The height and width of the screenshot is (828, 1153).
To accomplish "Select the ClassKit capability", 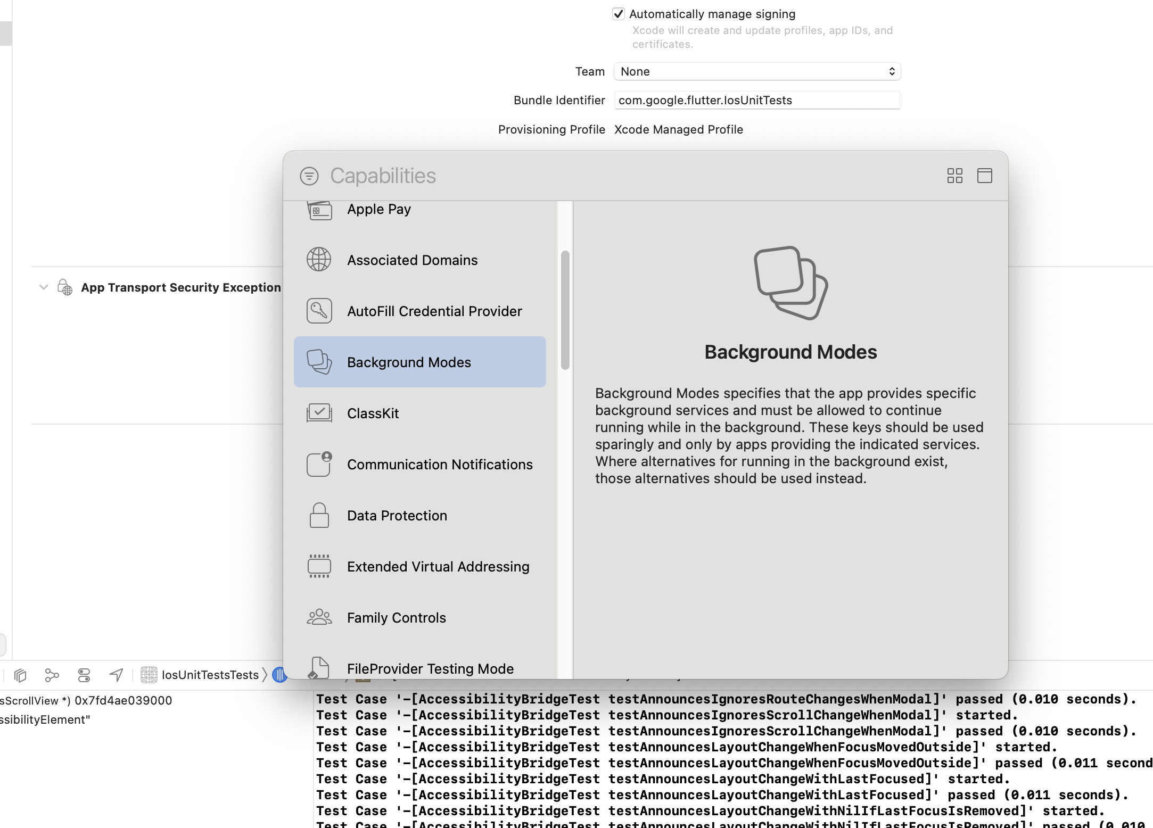I will (x=373, y=413).
